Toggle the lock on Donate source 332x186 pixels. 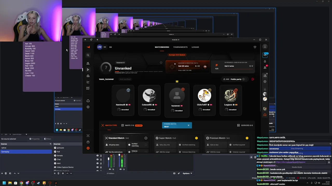[x=101, y=156]
